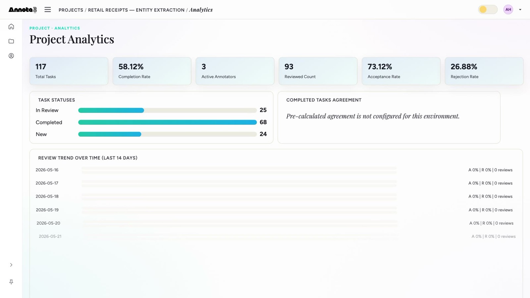Click the Rejection Rate card

(484, 71)
